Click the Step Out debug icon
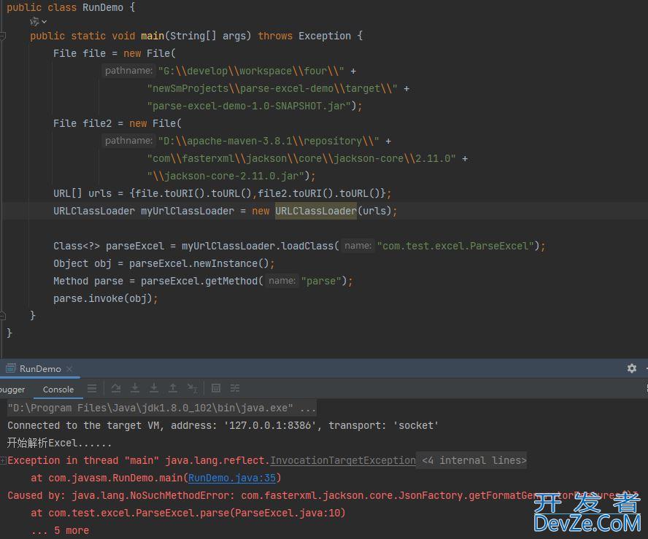648x539 pixels. [173, 388]
